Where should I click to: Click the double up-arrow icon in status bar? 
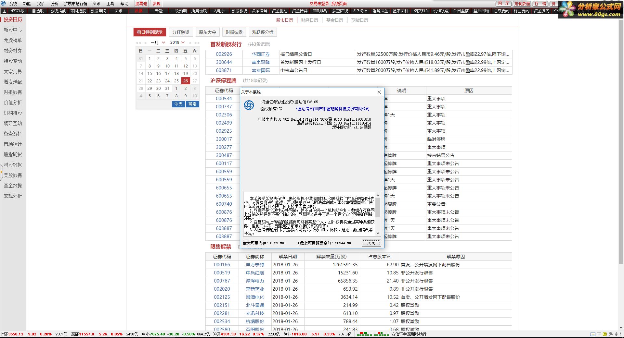[616, 334]
